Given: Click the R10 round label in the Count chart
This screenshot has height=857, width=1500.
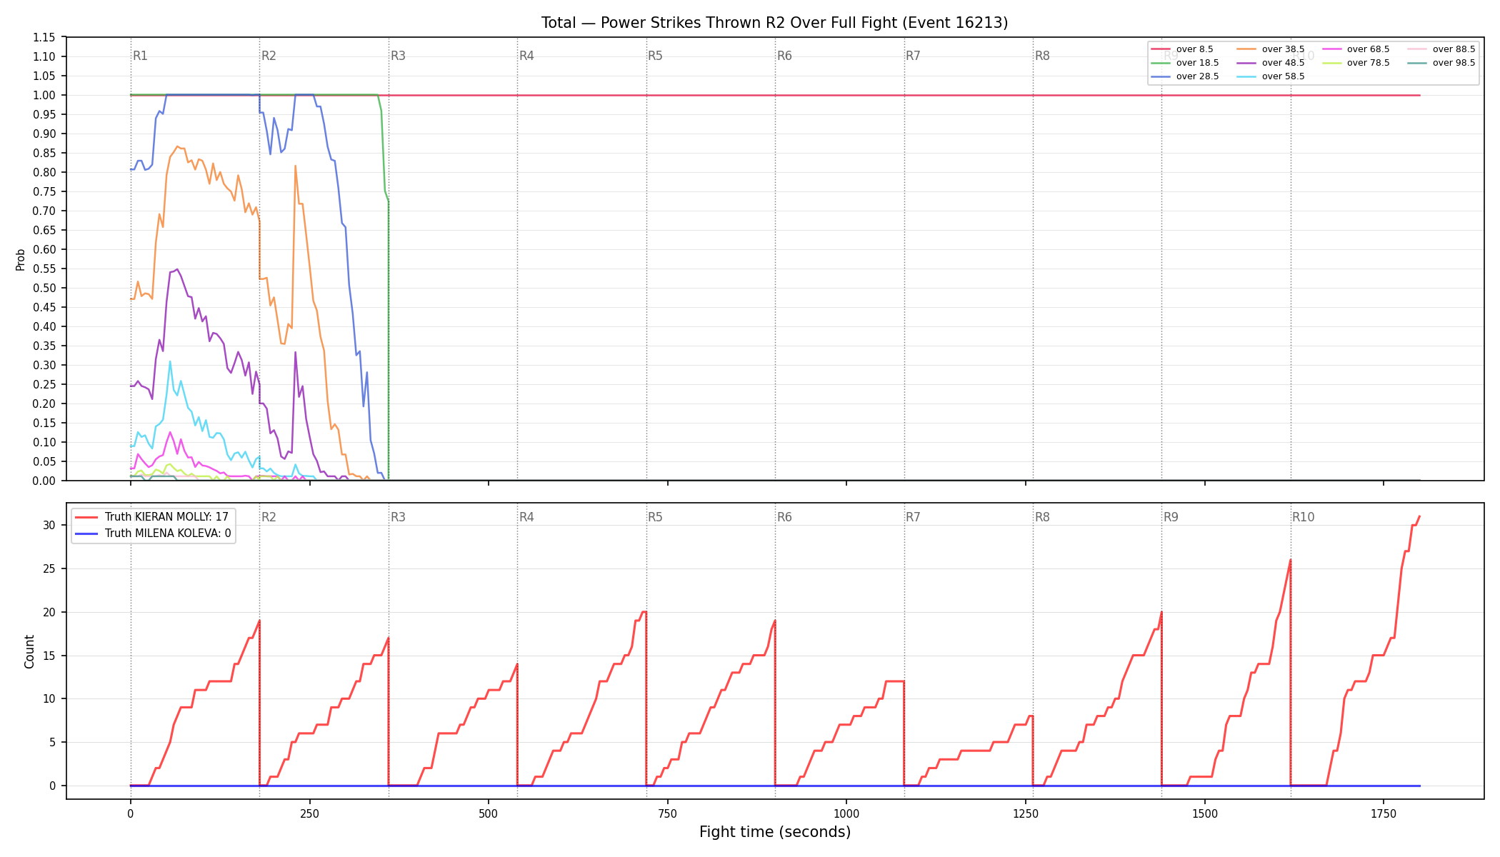Looking at the screenshot, I should pos(1303,517).
